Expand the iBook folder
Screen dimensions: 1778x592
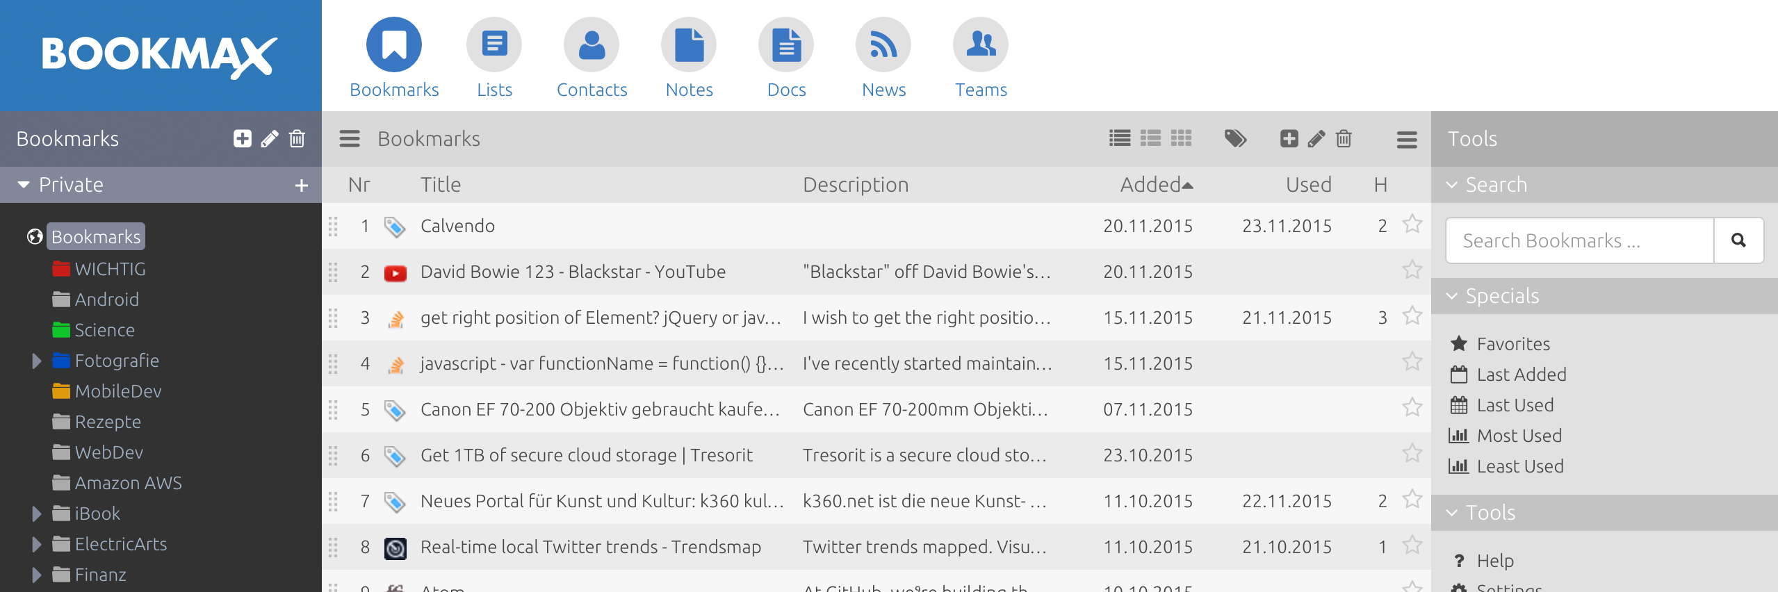pos(37,514)
